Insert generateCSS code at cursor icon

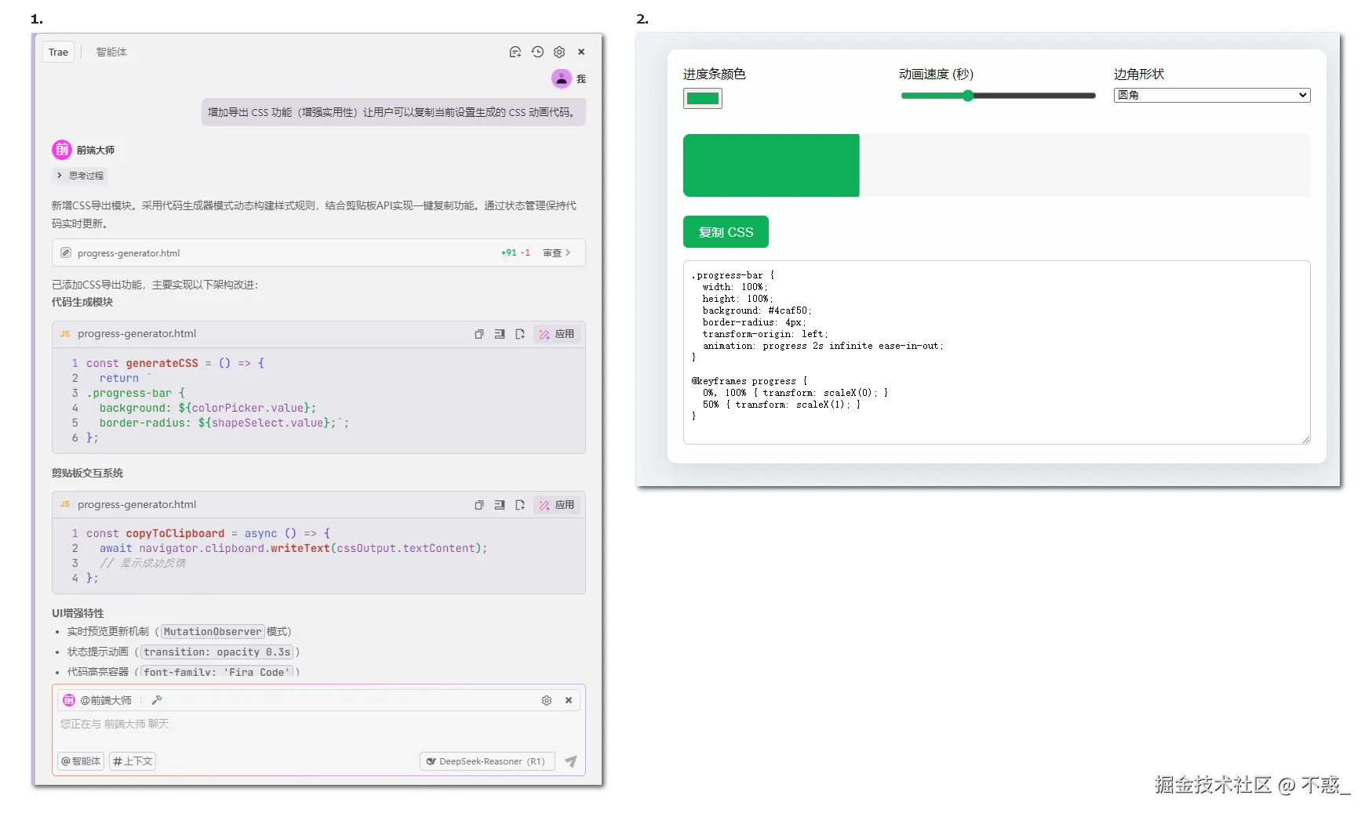pyautogui.click(x=500, y=334)
